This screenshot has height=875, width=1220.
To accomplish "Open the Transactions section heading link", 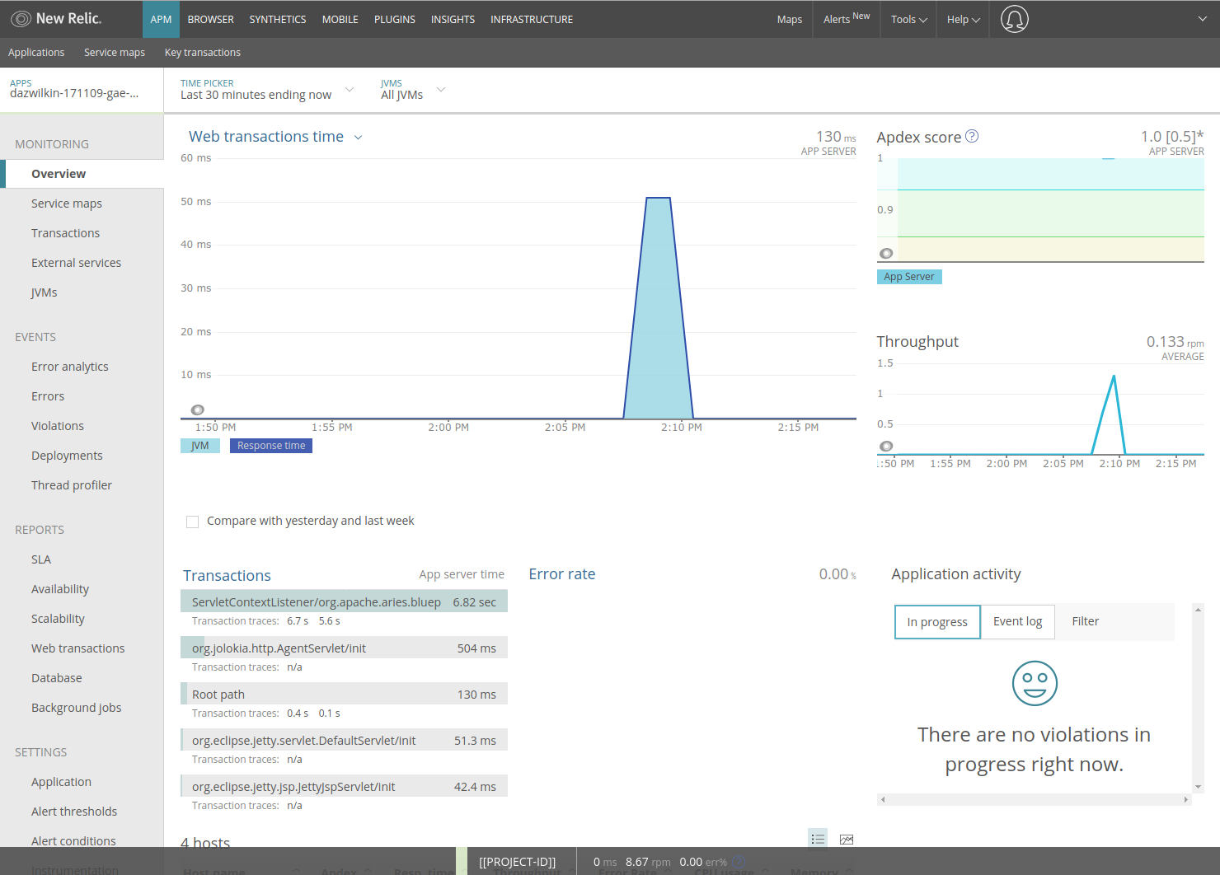I will coord(227,575).
